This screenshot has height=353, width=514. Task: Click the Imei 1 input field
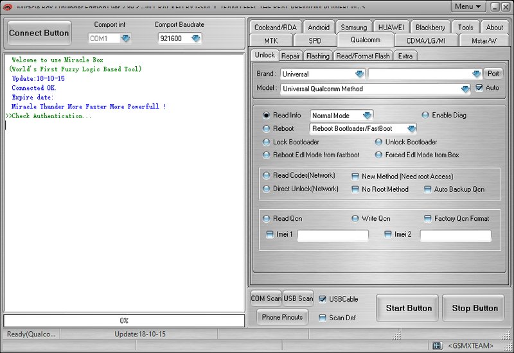[333, 236]
